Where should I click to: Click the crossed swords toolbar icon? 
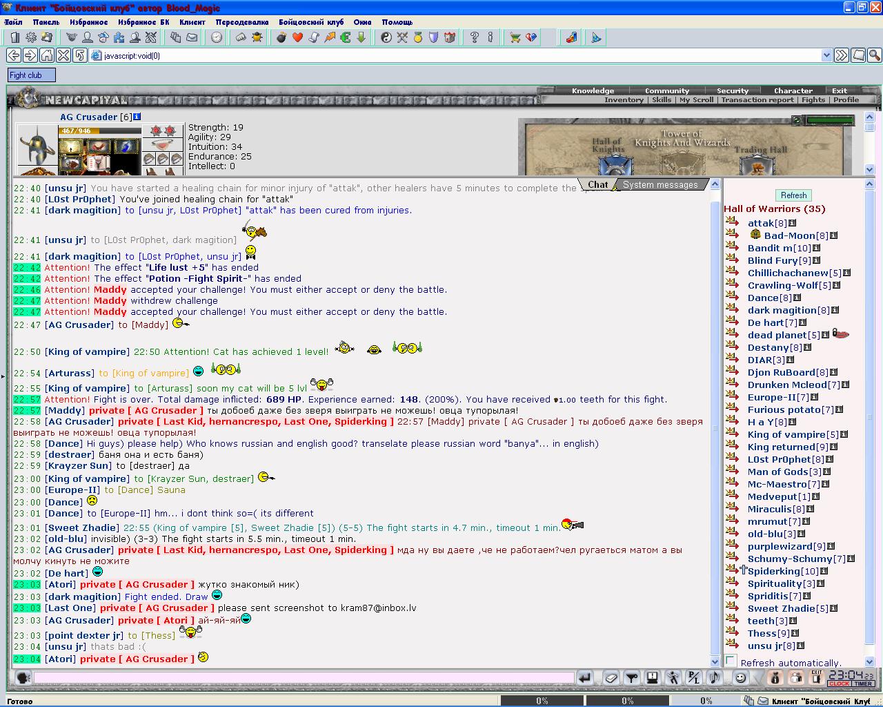(401, 37)
